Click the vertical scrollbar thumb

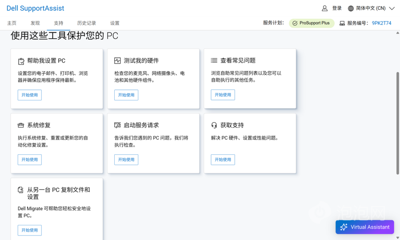[x=398, y=123]
